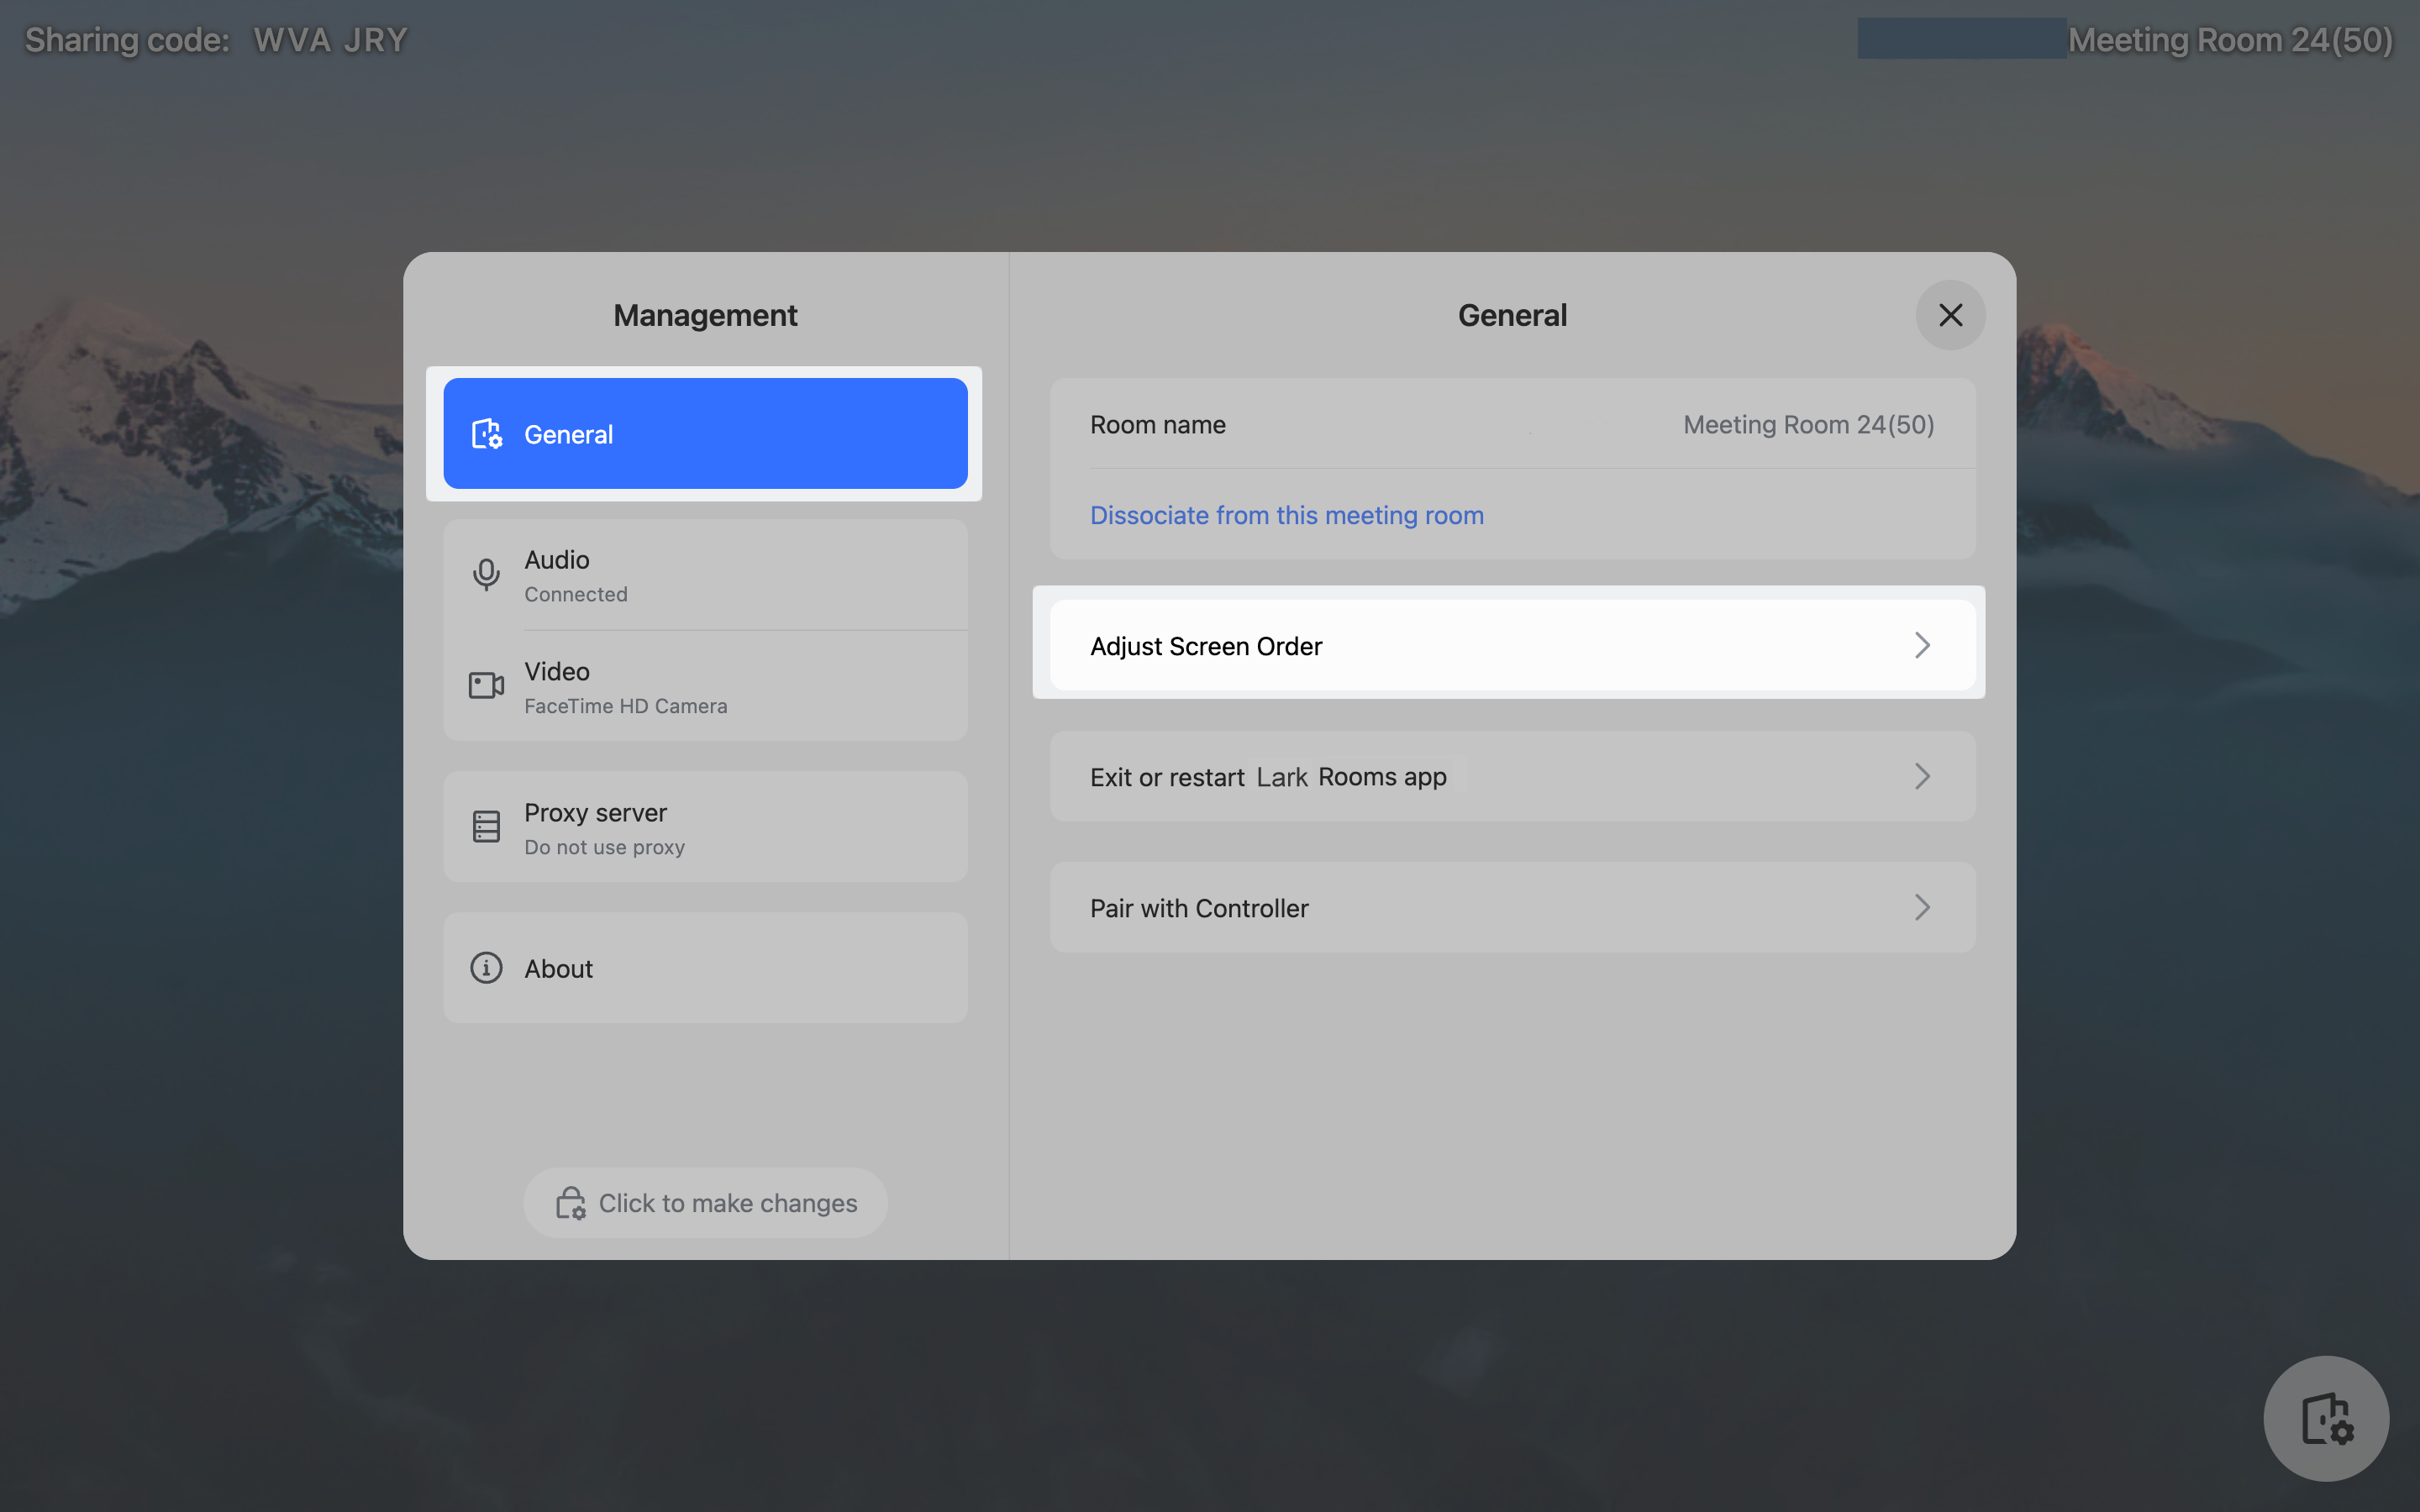Screen dimensions: 2420x1512
Task: Click the About info icon
Action: [486, 968]
